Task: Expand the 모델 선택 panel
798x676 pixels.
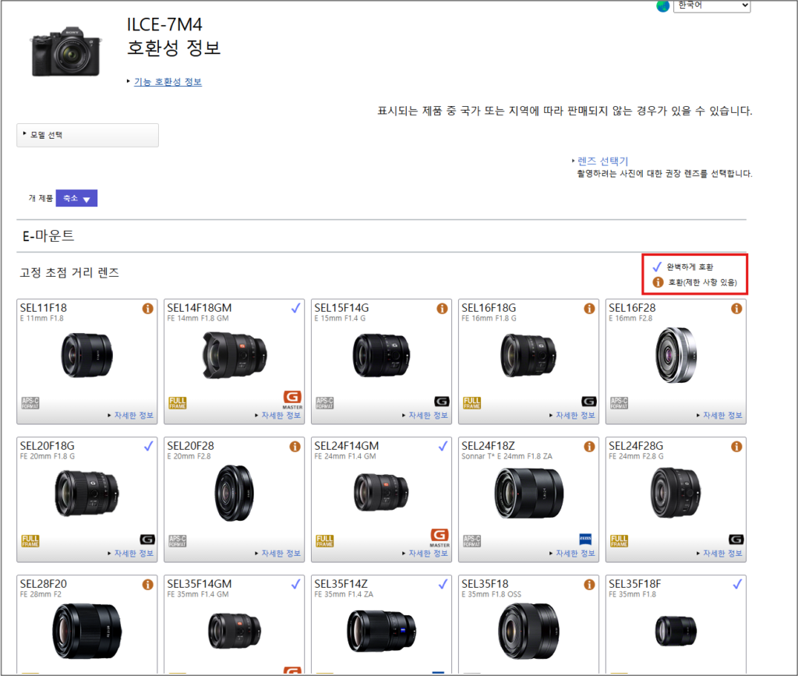Action: click(x=87, y=135)
